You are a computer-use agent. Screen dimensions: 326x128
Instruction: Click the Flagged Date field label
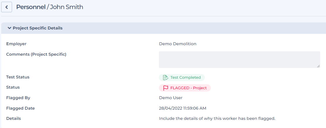tap(21, 108)
